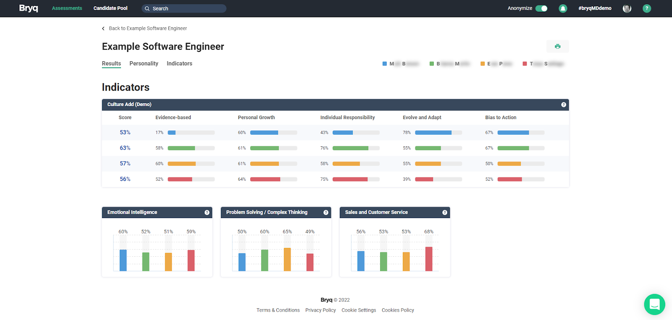Open the Cookie Settings link

[359, 310]
